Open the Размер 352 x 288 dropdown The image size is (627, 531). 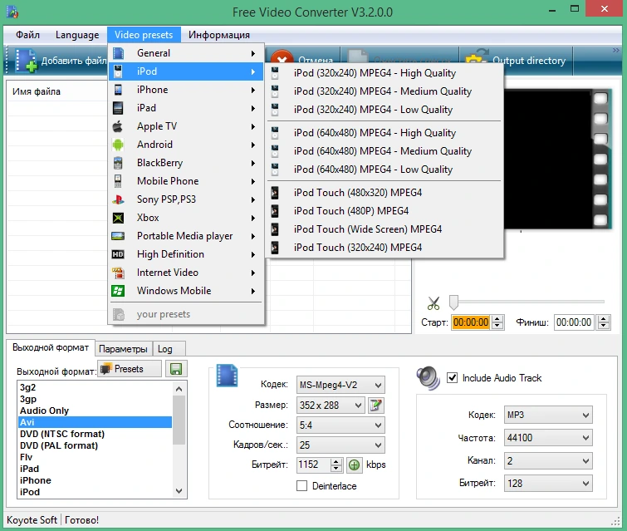[331, 406]
